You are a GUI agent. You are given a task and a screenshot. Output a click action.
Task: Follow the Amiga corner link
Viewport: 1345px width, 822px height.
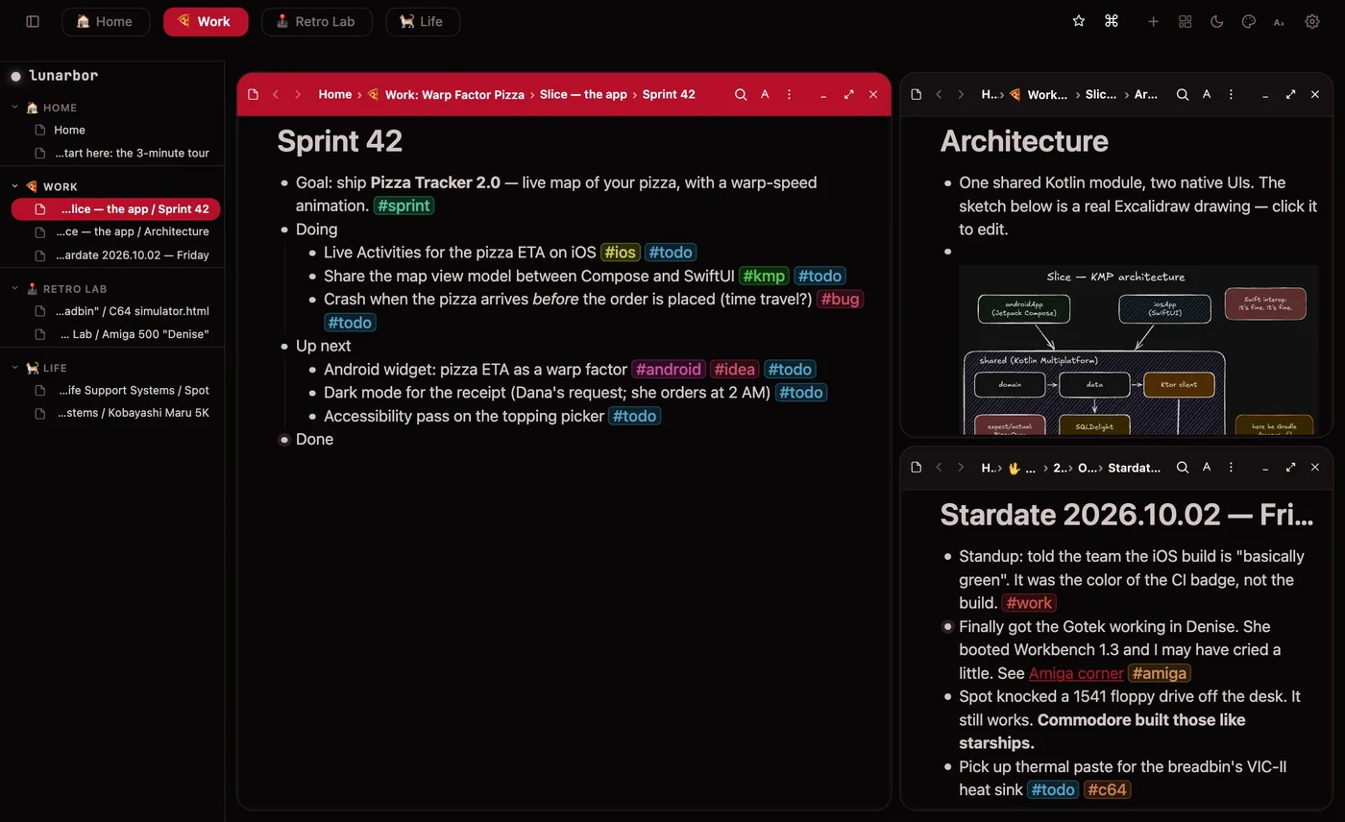(1076, 673)
